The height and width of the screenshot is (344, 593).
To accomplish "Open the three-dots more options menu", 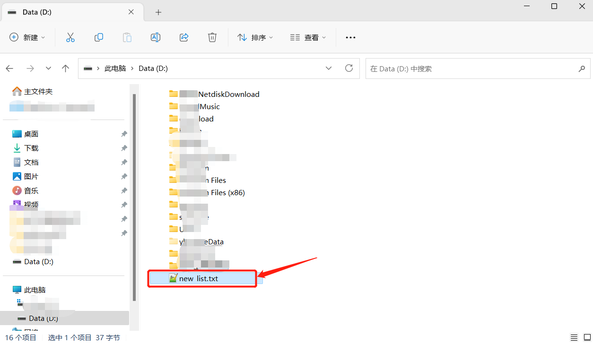I will tap(350, 37).
